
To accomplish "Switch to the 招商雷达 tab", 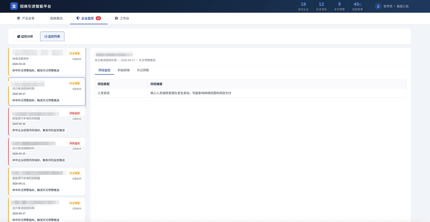I will pos(56,18).
